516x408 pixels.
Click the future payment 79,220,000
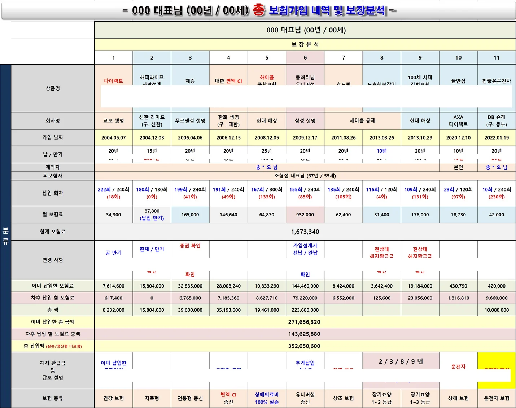coord(305,298)
